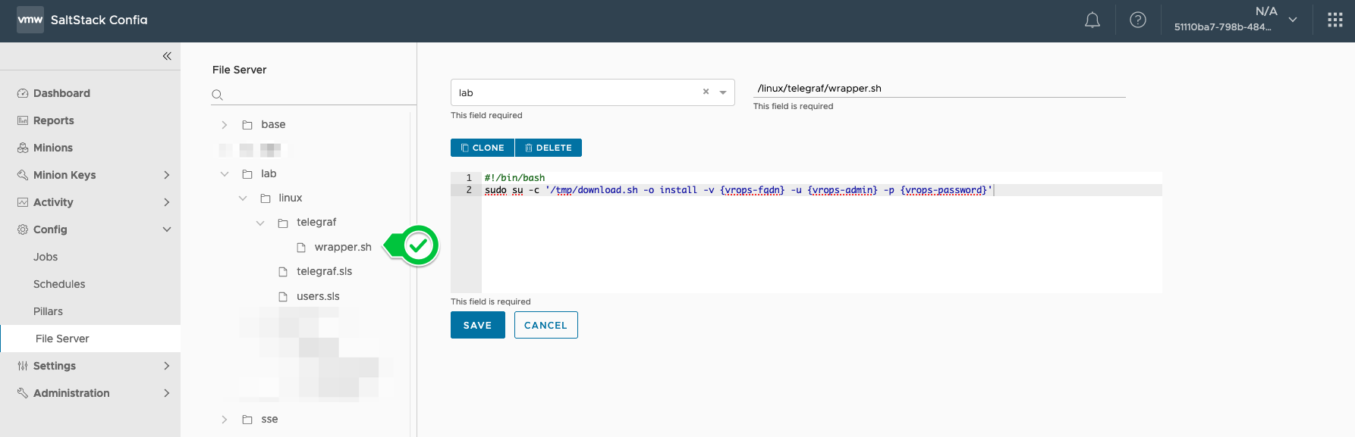The height and width of the screenshot is (437, 1355).
Task: Expand the Settings menu
Action: coord(167,366)
